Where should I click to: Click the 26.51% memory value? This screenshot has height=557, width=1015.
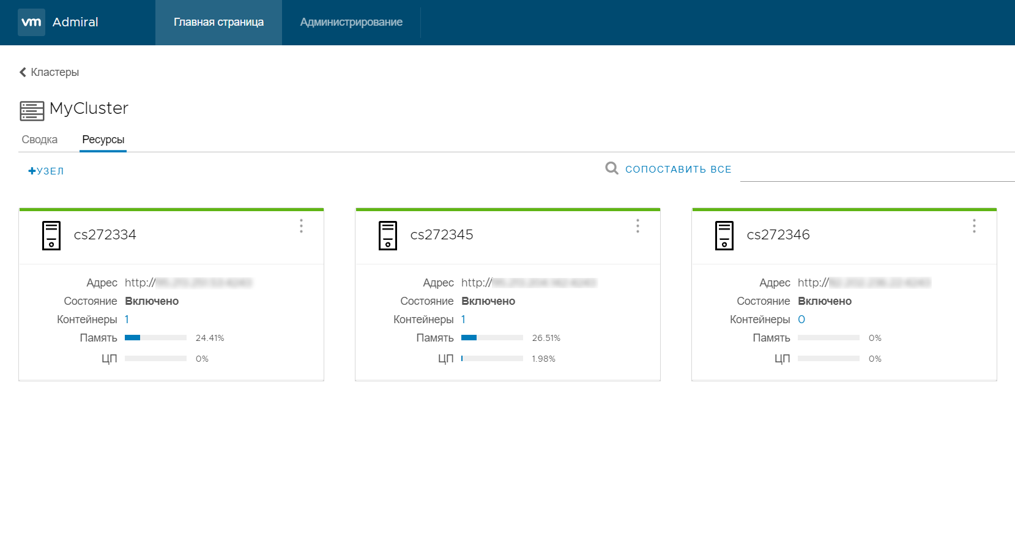(546, 338)
